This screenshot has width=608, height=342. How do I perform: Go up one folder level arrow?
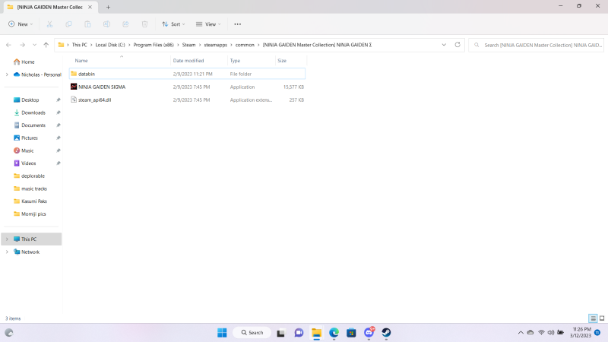46,45
